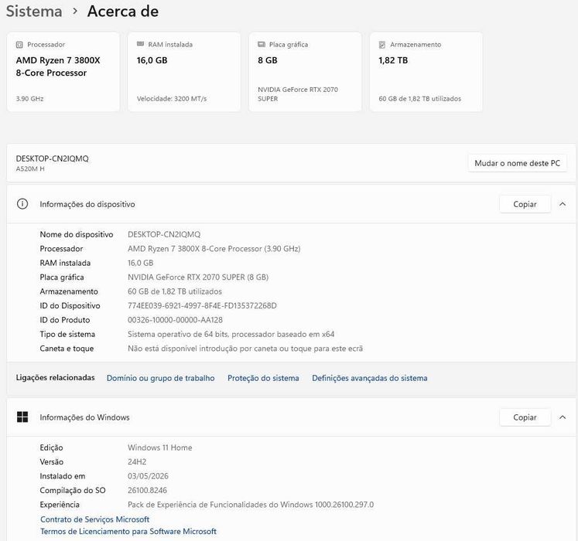
Task: Click the '16,0 GB' value in device info
Action: click(141, 263)
